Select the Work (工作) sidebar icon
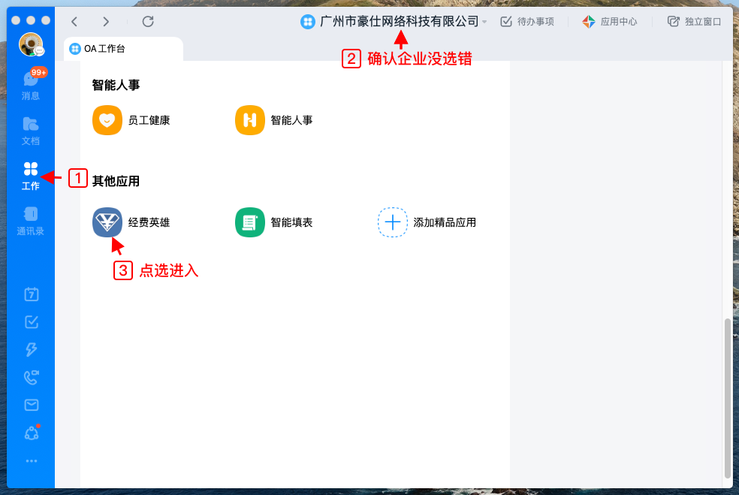739x495 pixels. tap(31, 176)
